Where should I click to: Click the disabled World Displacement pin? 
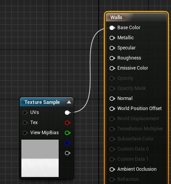[112, 119]
